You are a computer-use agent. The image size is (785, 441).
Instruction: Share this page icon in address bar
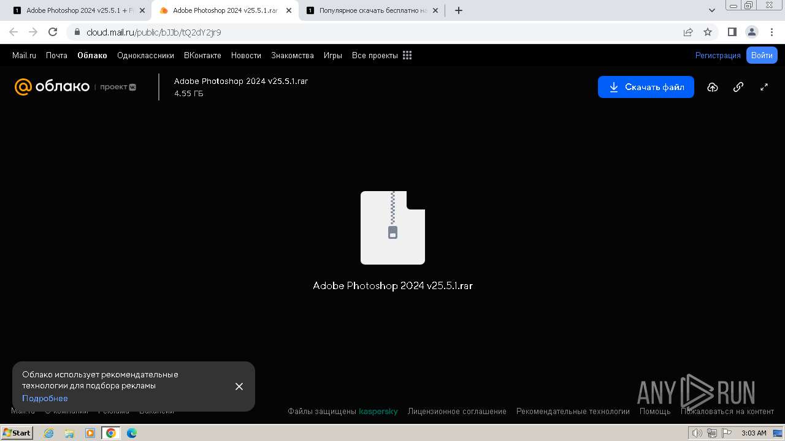[688, 32]
